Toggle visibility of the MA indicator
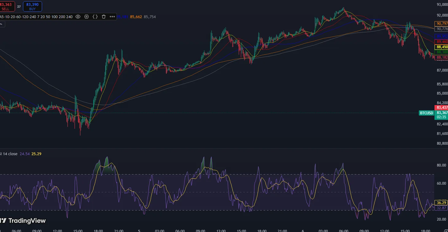 coord(78,17)
